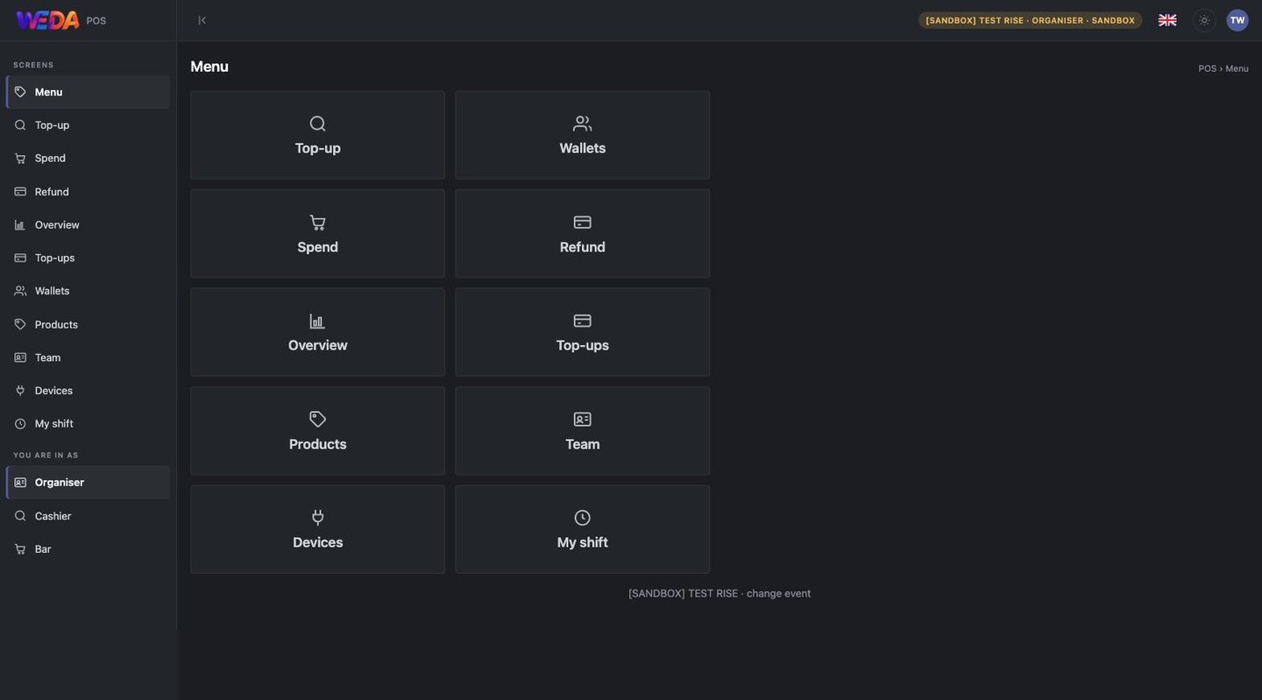
Task: Switch role to Bar in sidebar
Action: (x=89, y=549)
